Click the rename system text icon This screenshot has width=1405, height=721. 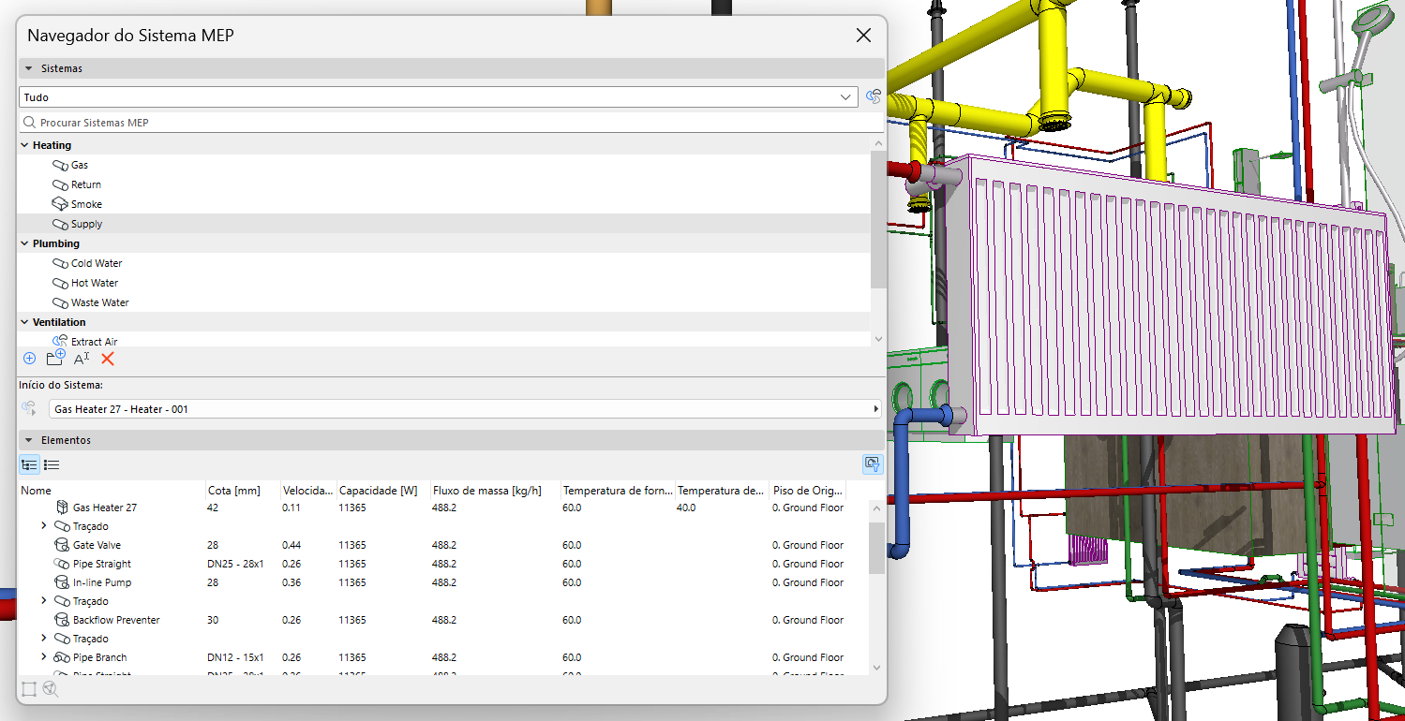click(x=82, y=359)
